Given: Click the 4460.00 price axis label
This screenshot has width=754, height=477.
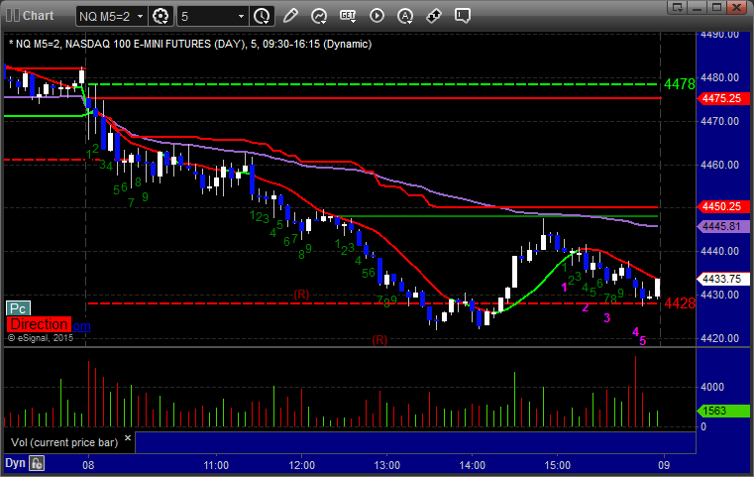Looking at the screenshot, I should (720, 165).
